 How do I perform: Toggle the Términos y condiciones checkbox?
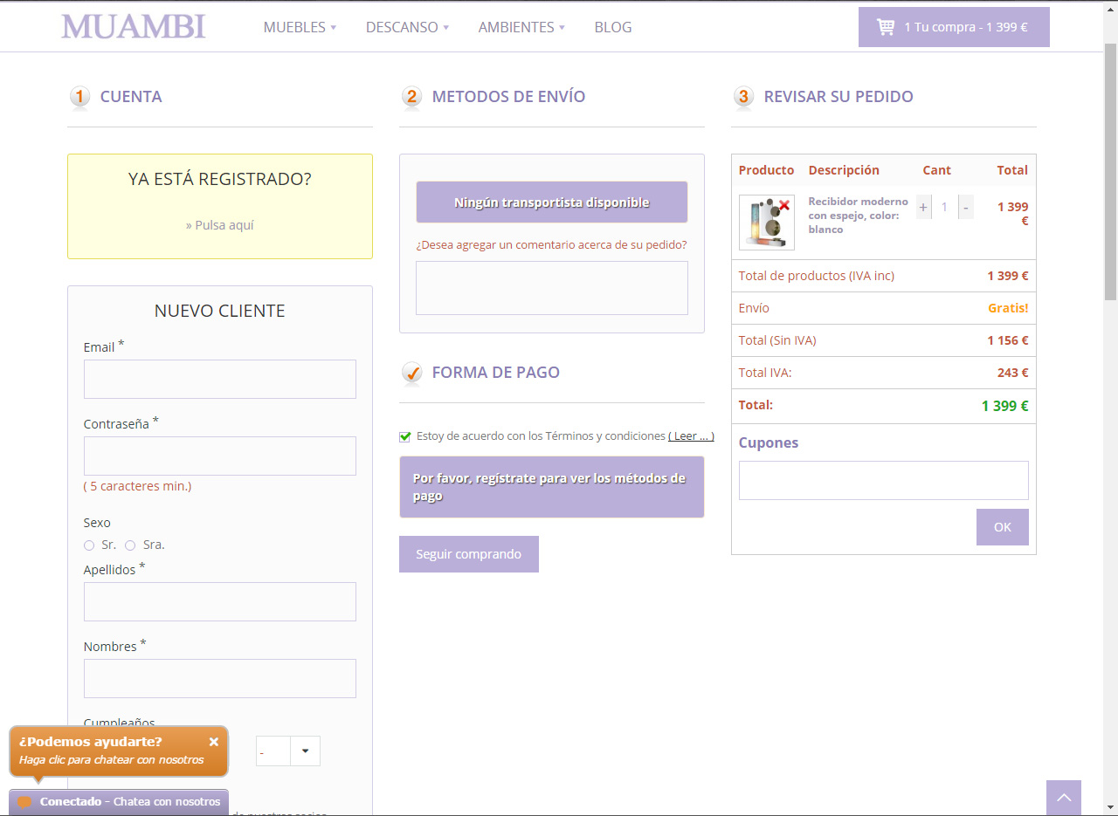tap(405, 436)
